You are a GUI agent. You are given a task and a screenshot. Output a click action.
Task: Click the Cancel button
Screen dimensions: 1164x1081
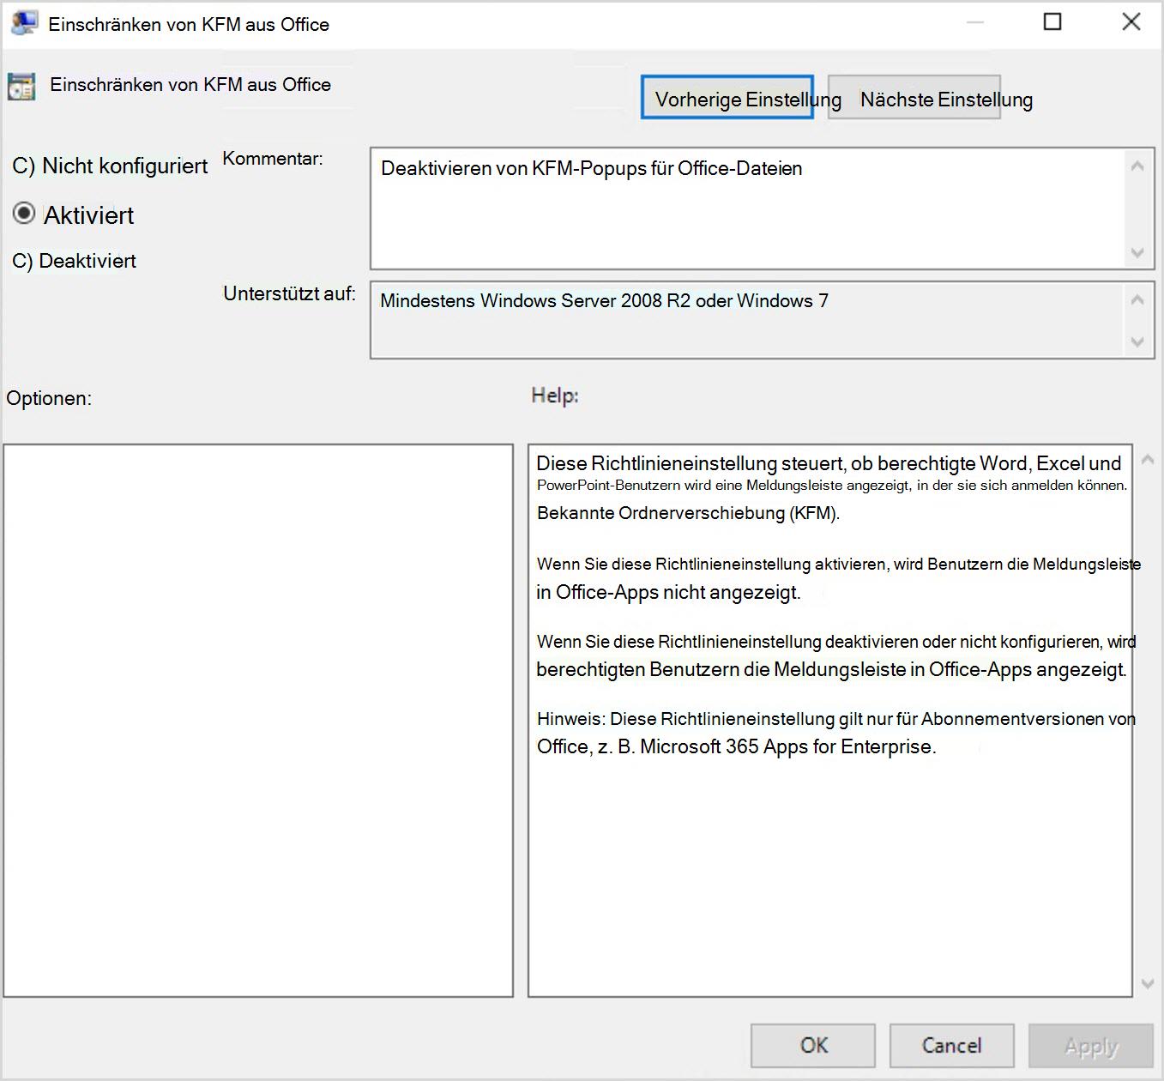point(951,1046)
